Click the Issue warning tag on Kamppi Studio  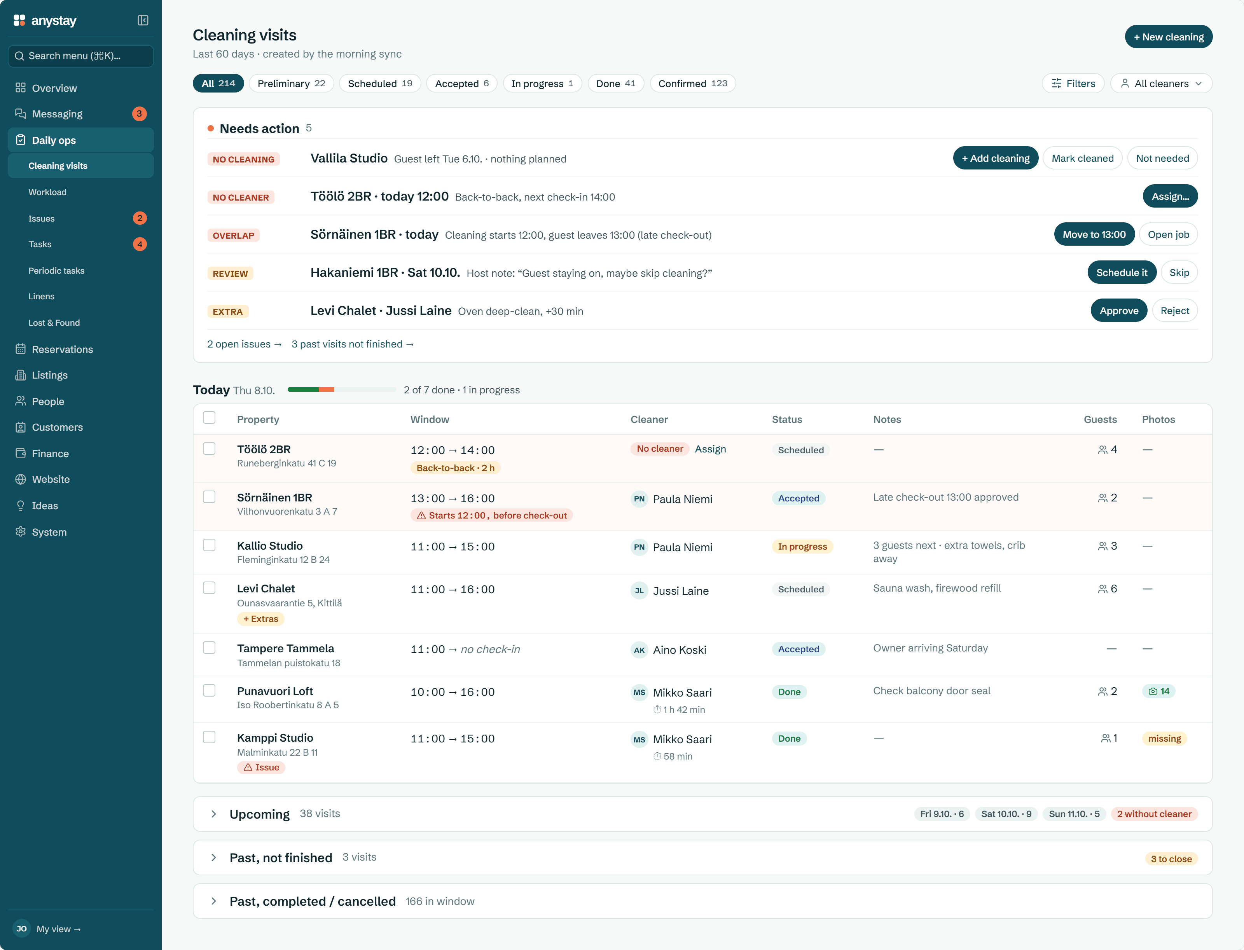click(x=261, y=767)
